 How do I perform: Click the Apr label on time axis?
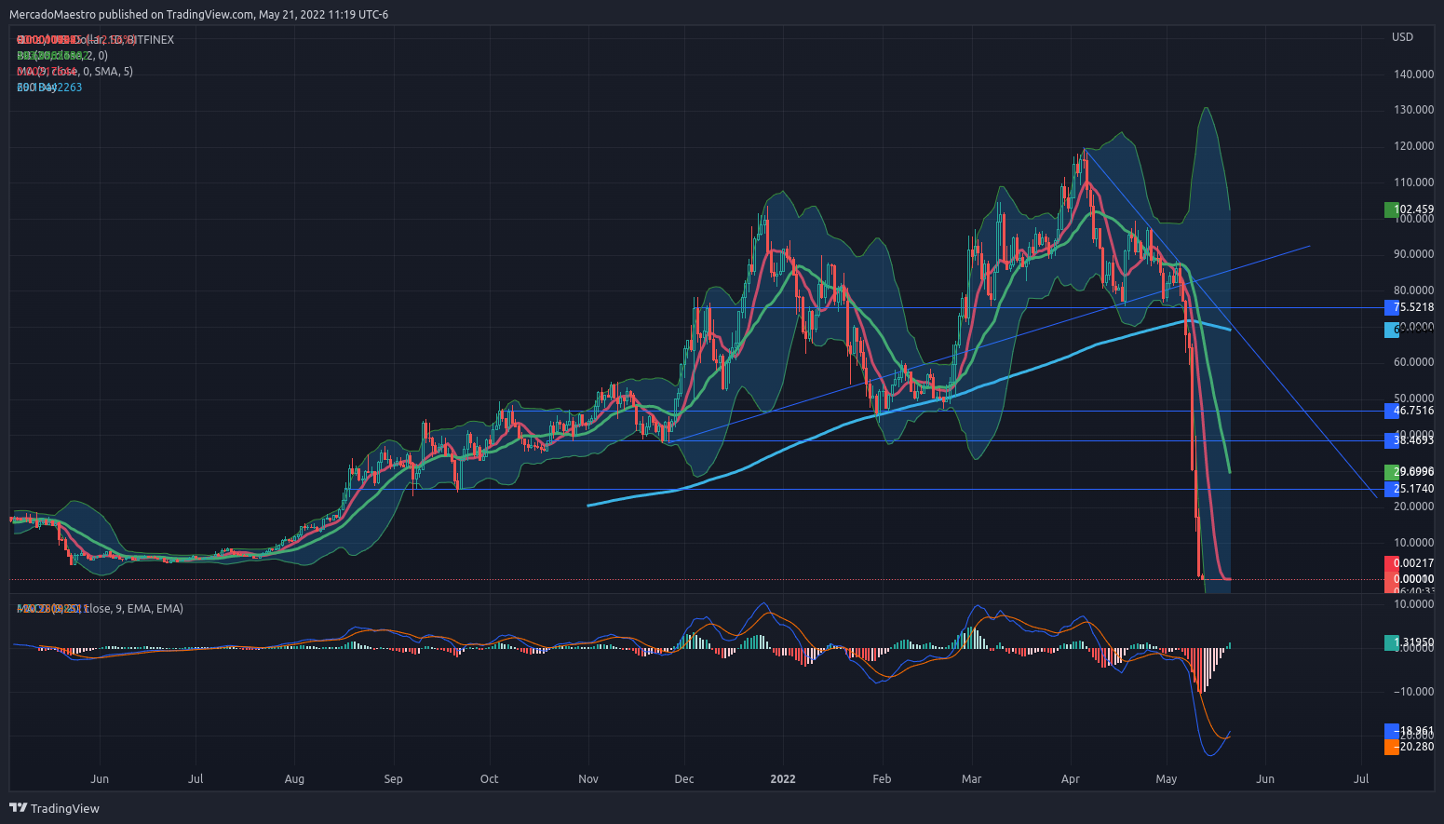pyautogui.click(x=1070, y=779)
